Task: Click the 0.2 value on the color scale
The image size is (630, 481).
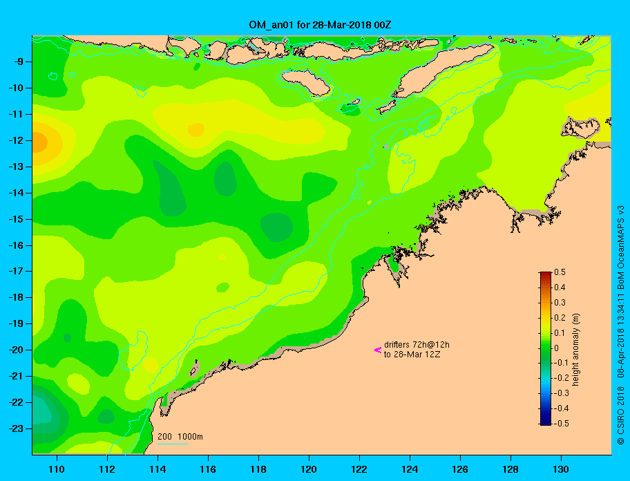Action: click(560, 317)
